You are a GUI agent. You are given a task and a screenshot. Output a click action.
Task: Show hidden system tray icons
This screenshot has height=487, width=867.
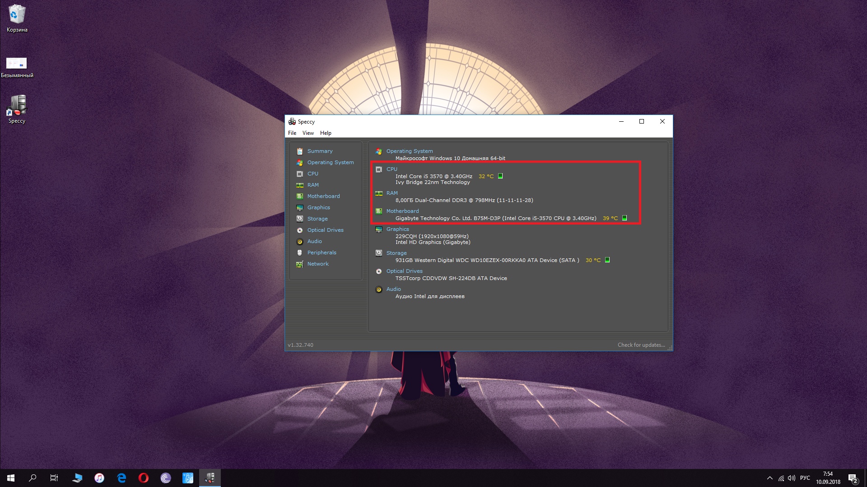point(769,478)
